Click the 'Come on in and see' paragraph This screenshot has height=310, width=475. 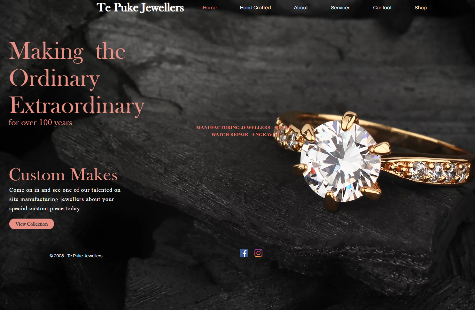tap(65, 199)
